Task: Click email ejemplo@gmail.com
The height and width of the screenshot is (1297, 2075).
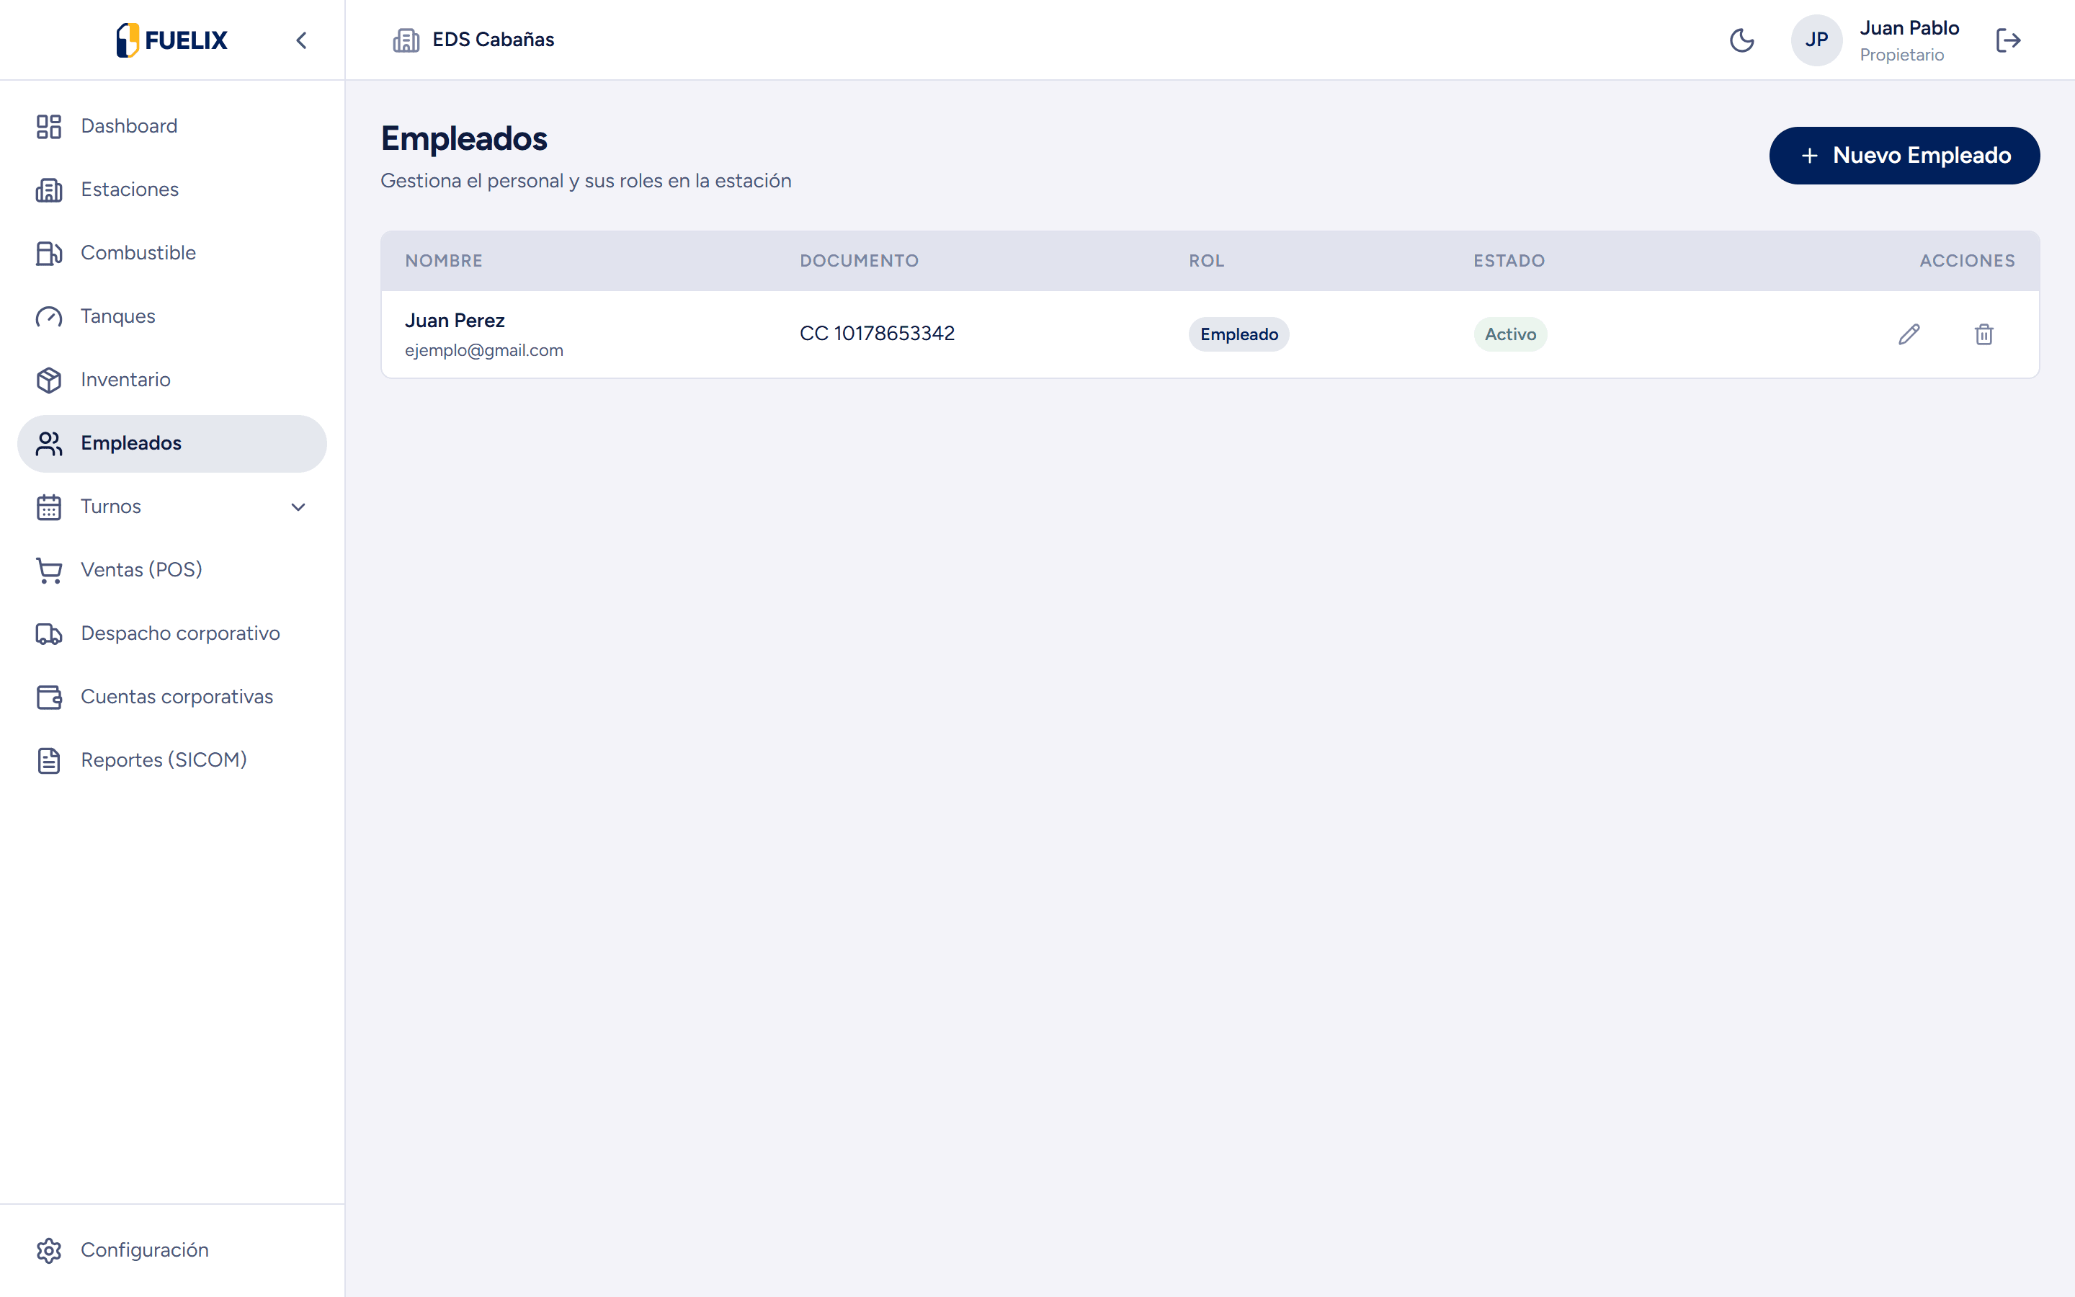Action: (483, 351)
